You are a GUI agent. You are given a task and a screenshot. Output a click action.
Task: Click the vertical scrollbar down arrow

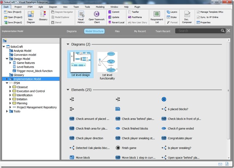point(229,158)
